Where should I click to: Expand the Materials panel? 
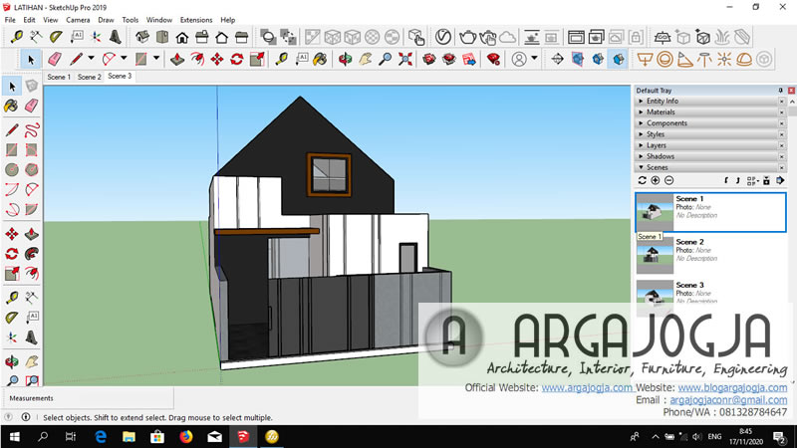pyautogui.click(x=710, y=112)
